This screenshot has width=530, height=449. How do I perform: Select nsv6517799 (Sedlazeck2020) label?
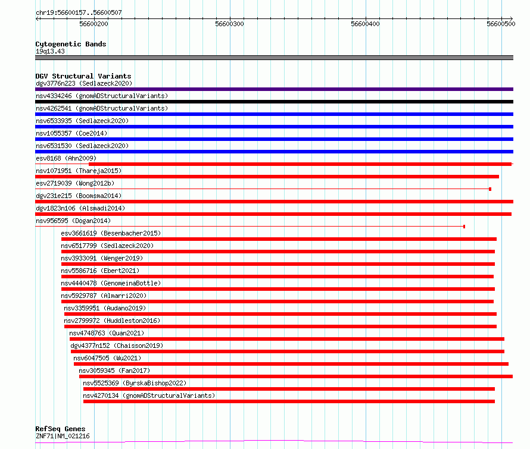point(107,246)
